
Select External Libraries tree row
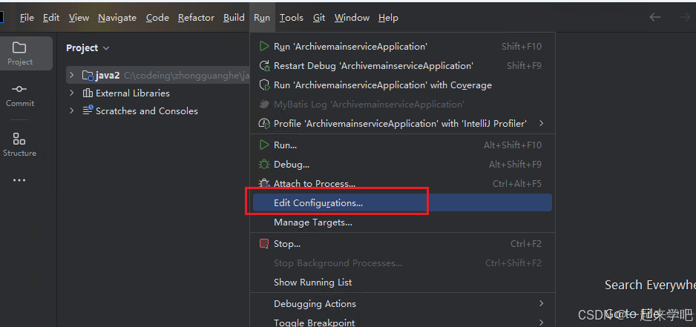[x=158, y=93]
